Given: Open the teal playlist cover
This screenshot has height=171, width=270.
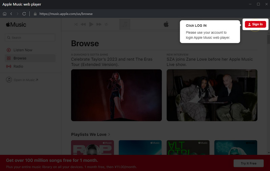Looking at the screenshot, I should point(236,147).
